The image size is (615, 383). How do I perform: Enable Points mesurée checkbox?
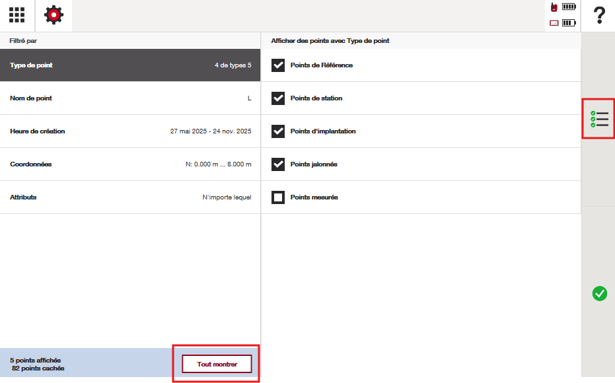(x=278, y=197)
